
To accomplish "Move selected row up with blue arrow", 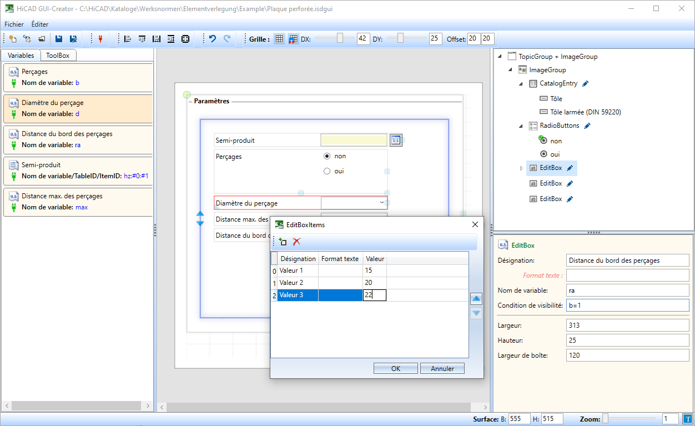I will (476, 299).
